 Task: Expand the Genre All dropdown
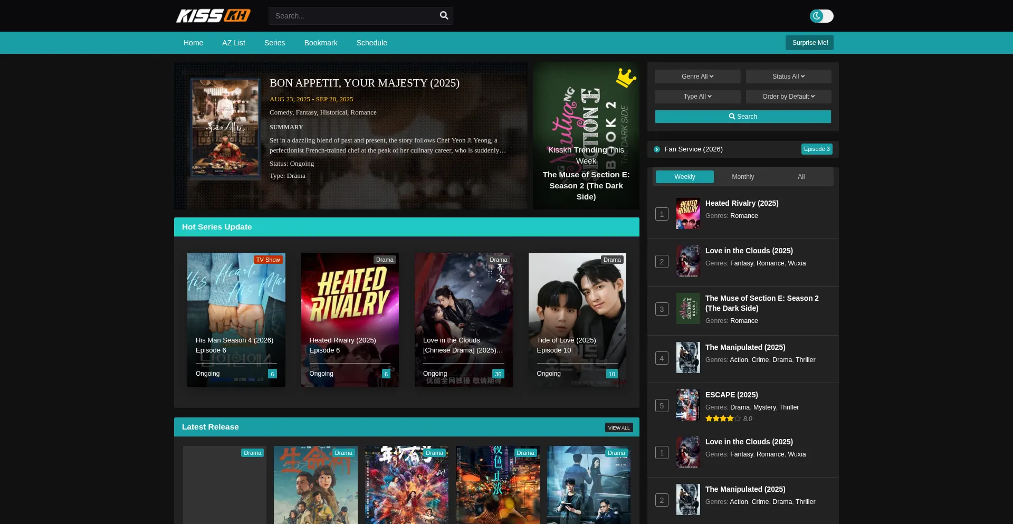pos(697,77)
